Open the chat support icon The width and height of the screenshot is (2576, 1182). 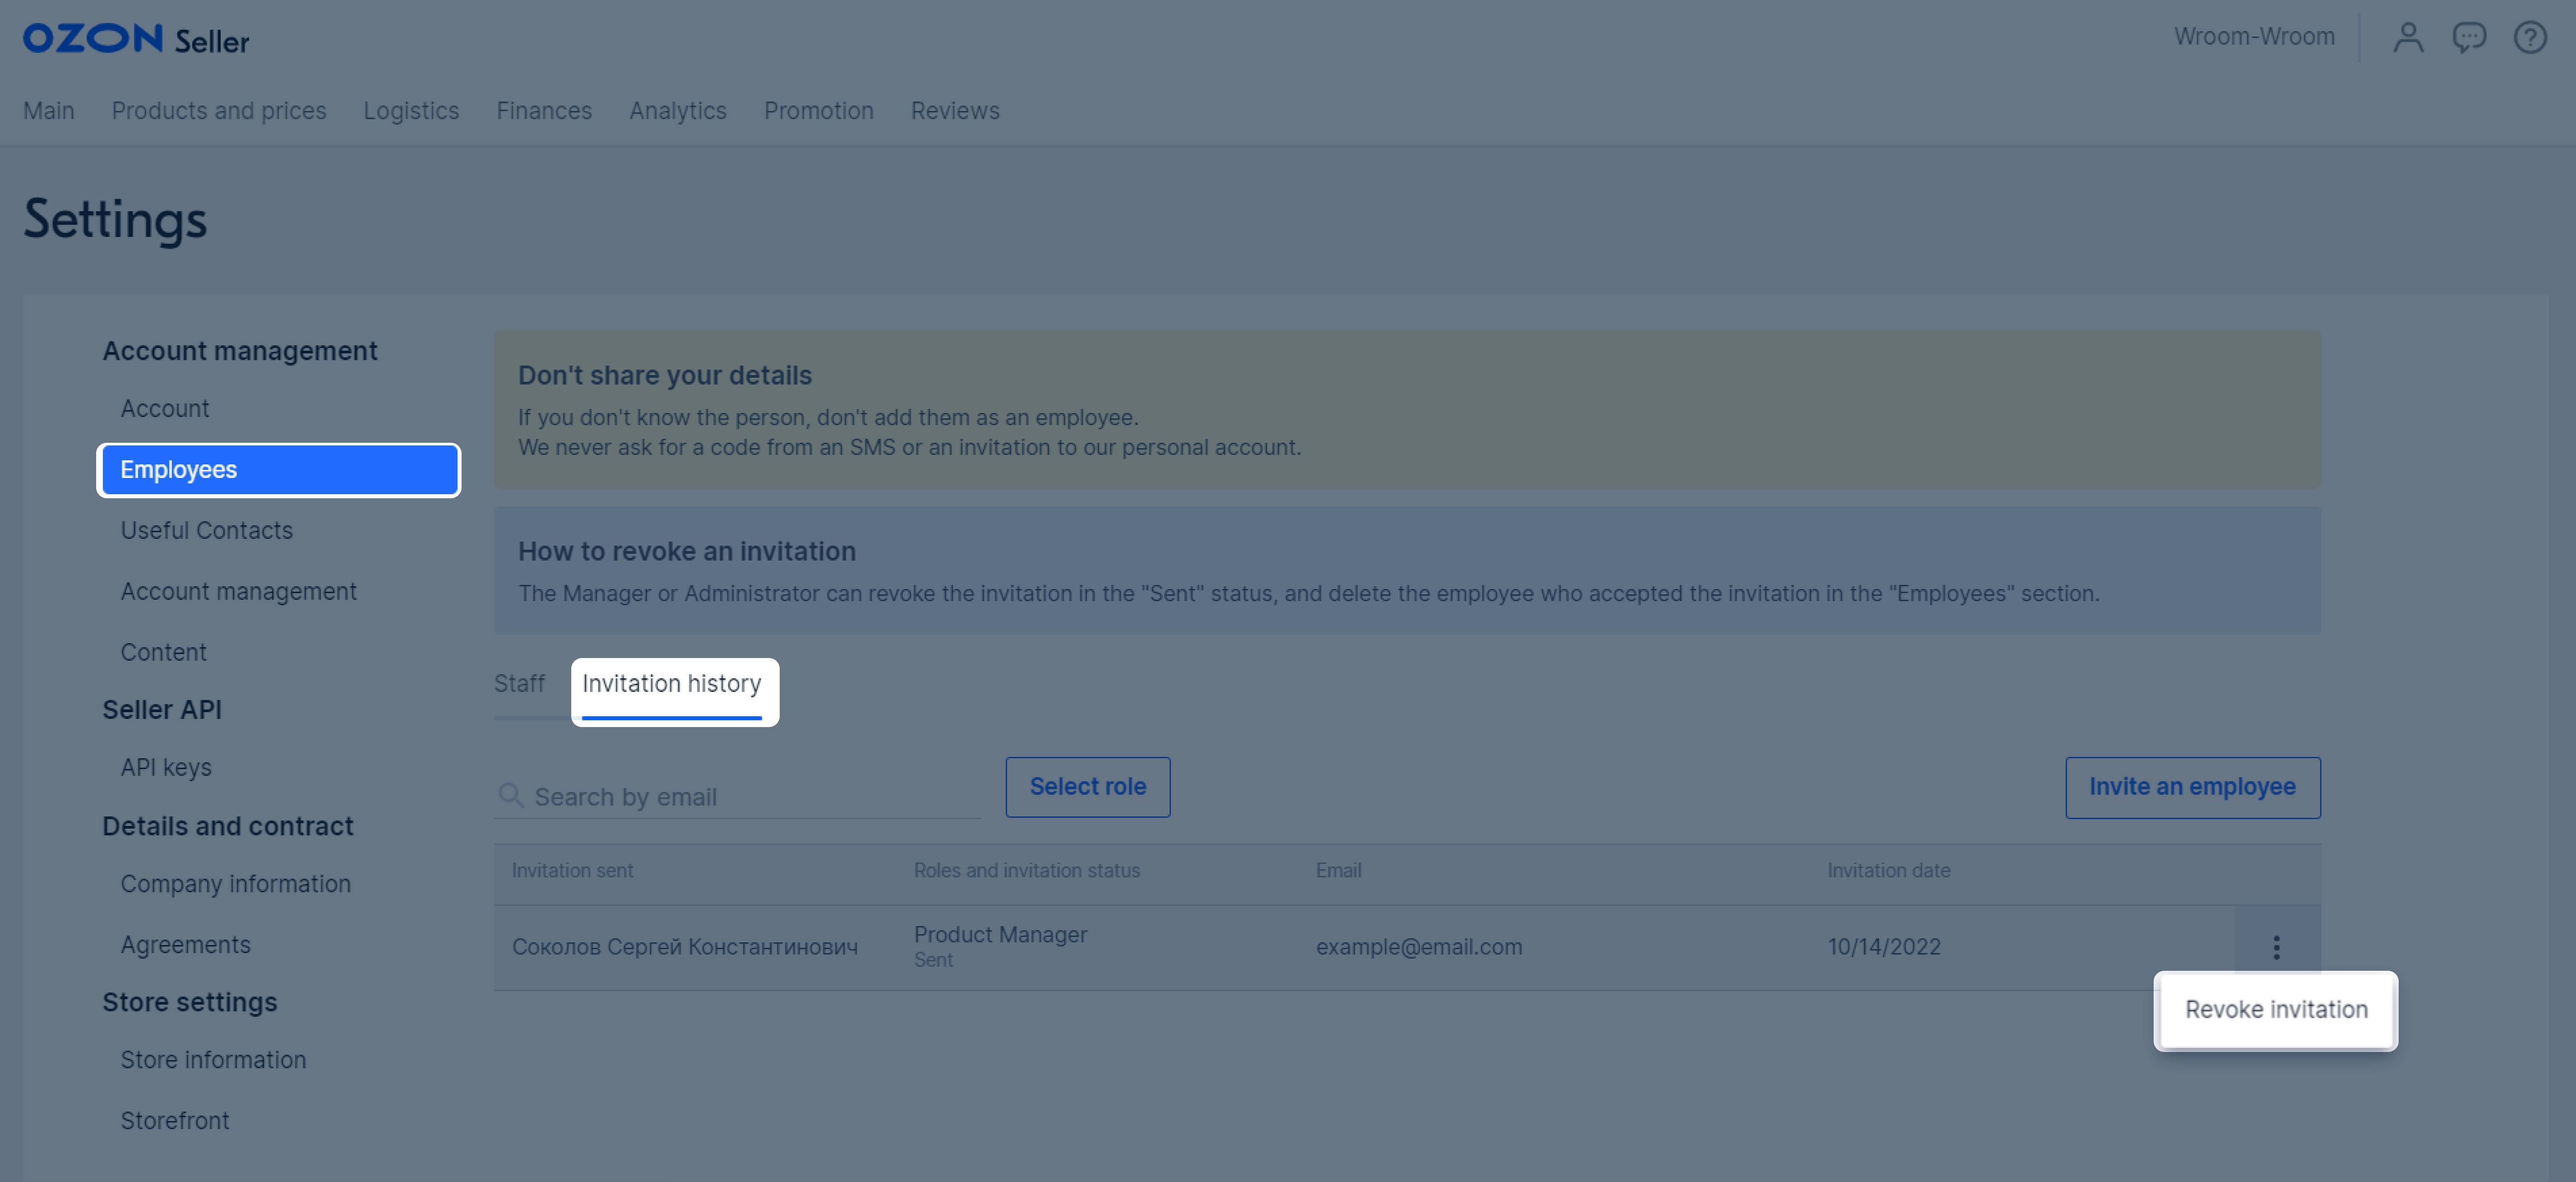[x=2469, y=38]
